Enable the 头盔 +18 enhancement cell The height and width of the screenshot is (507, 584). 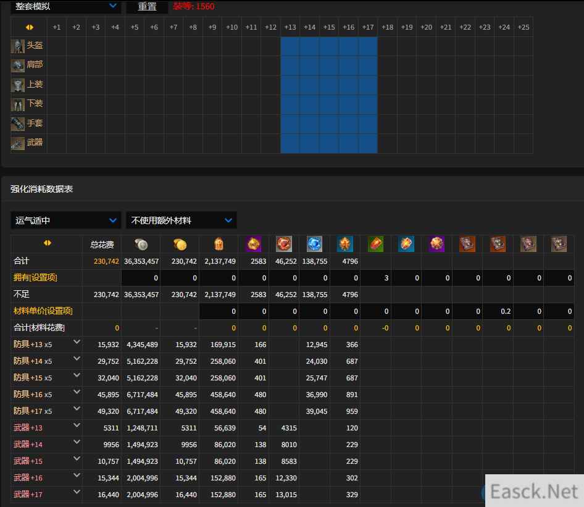[387, 46]
